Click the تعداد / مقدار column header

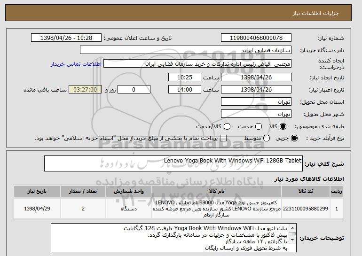click(83, 192)
